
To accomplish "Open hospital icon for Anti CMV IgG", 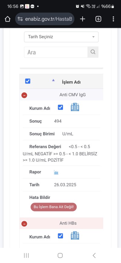I will coord(75,107).
